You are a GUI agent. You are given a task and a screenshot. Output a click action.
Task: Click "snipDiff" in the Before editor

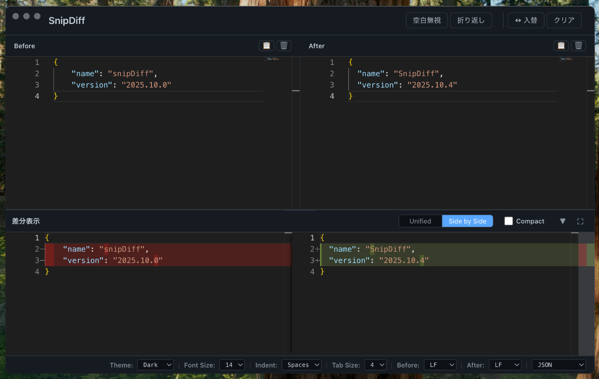[x=130, y=73]
